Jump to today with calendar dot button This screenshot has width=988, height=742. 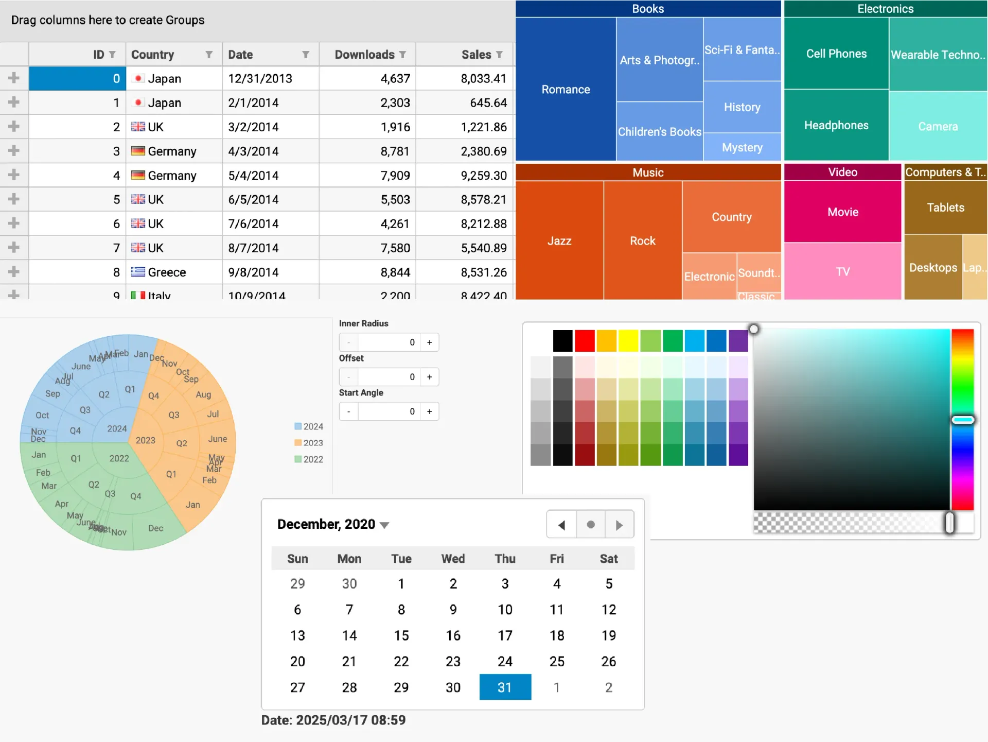pyautogui.click(x=591, y=525)
